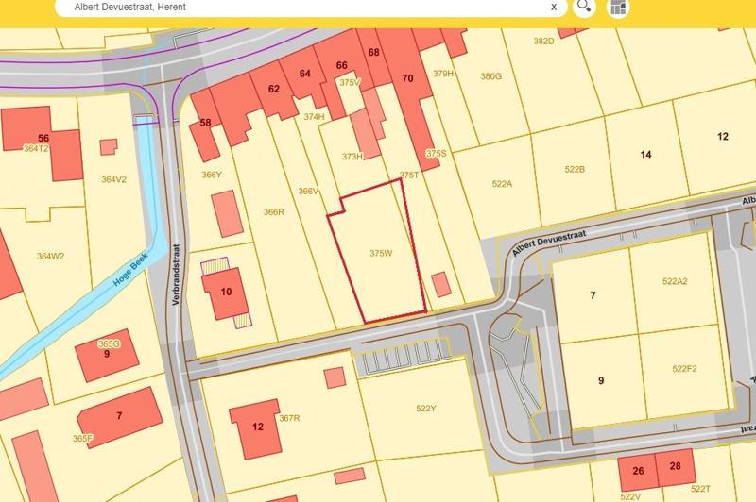Click building number 56 at the left
The height and width of the screenshot is (502, 756).
43,138
